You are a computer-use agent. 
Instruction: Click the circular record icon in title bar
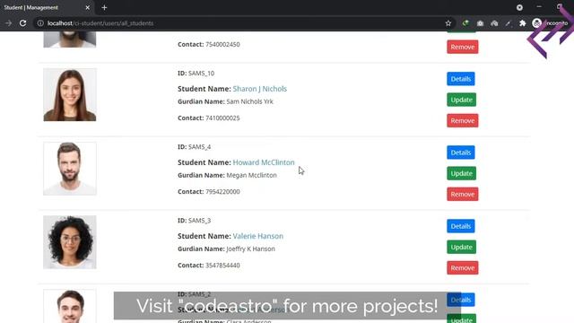[519, 7]
